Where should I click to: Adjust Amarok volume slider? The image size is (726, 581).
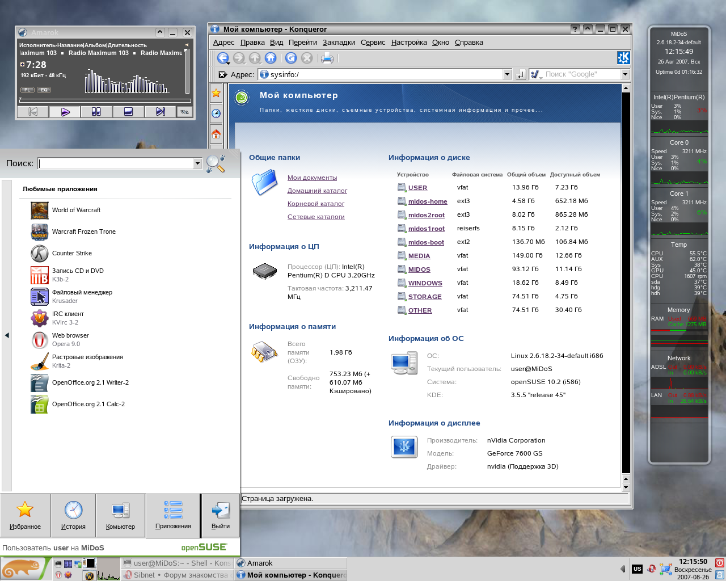pos(187,71)
